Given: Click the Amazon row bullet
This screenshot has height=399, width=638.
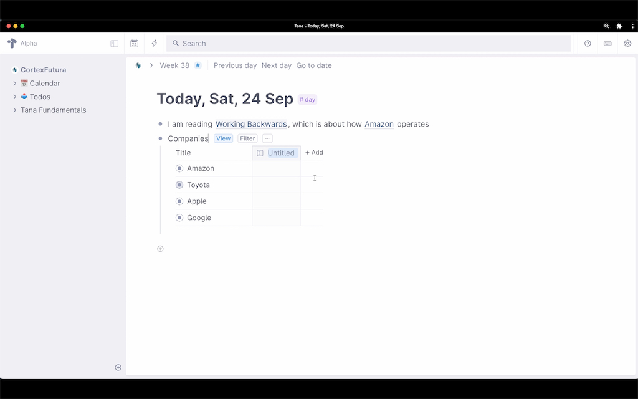Looking at the screenshot, I should [179, 168].
